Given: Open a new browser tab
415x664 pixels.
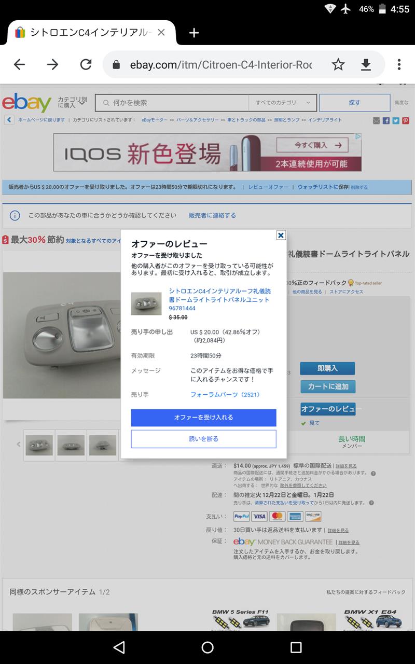Looking at the screenshot, I should pos(194,33).
